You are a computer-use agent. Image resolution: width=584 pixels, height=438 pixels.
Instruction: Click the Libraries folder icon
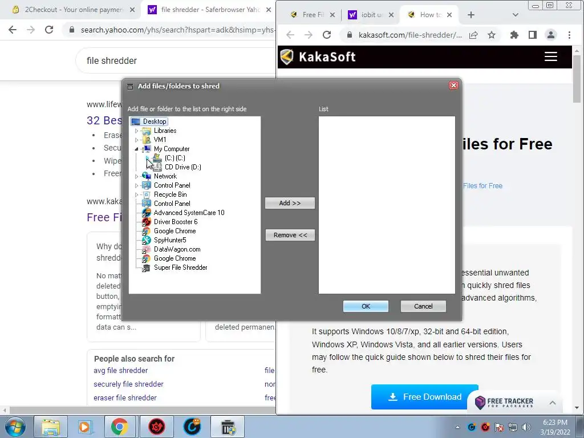pyautogui.click(x=147, y=131)
